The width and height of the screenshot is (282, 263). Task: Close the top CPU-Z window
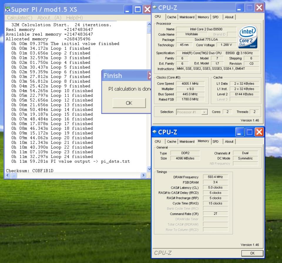[x=259, y=8]
